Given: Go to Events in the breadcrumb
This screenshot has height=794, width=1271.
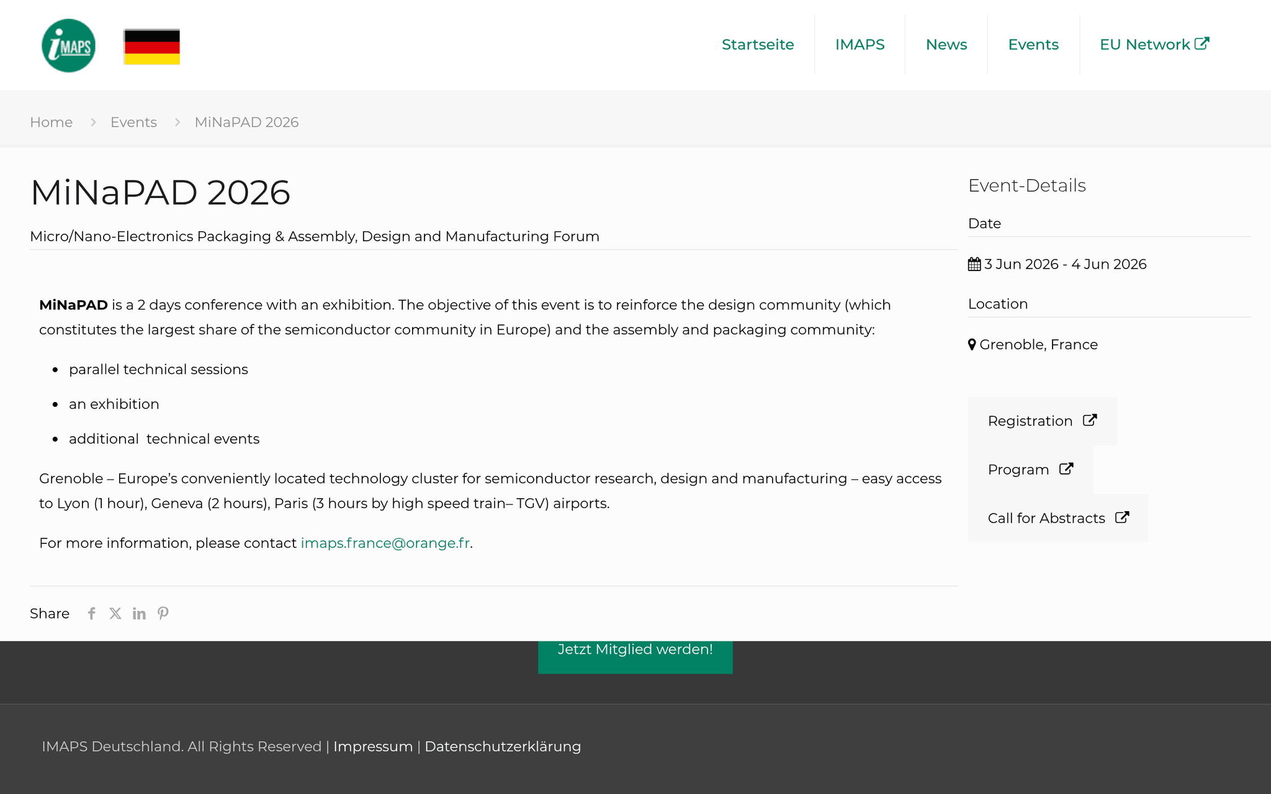Looking at the screenshot, I should [133, 122].
